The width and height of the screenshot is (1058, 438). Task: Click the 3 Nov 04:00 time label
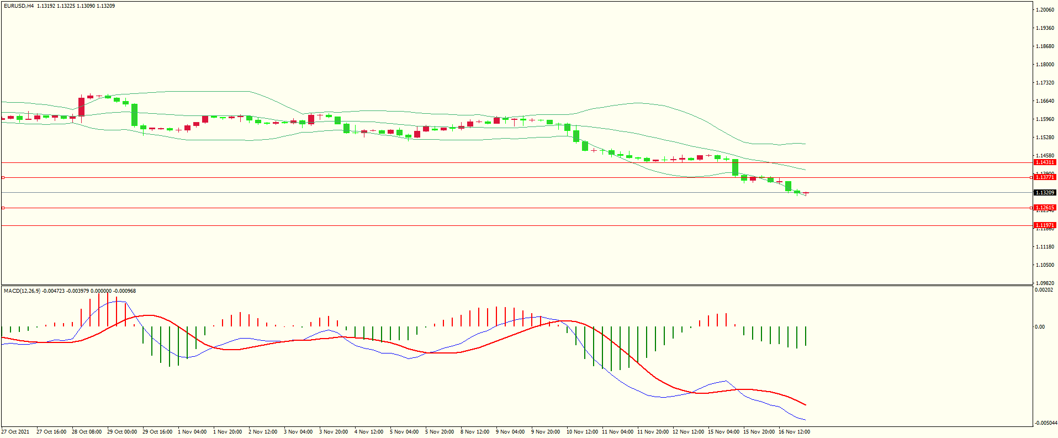[298, 432]
